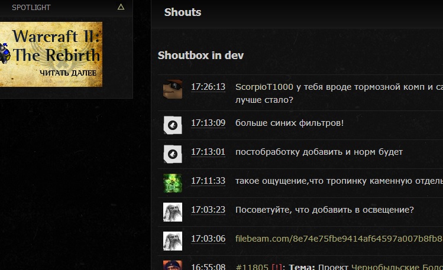Collapse the Spotlight panel triangle

121,7
